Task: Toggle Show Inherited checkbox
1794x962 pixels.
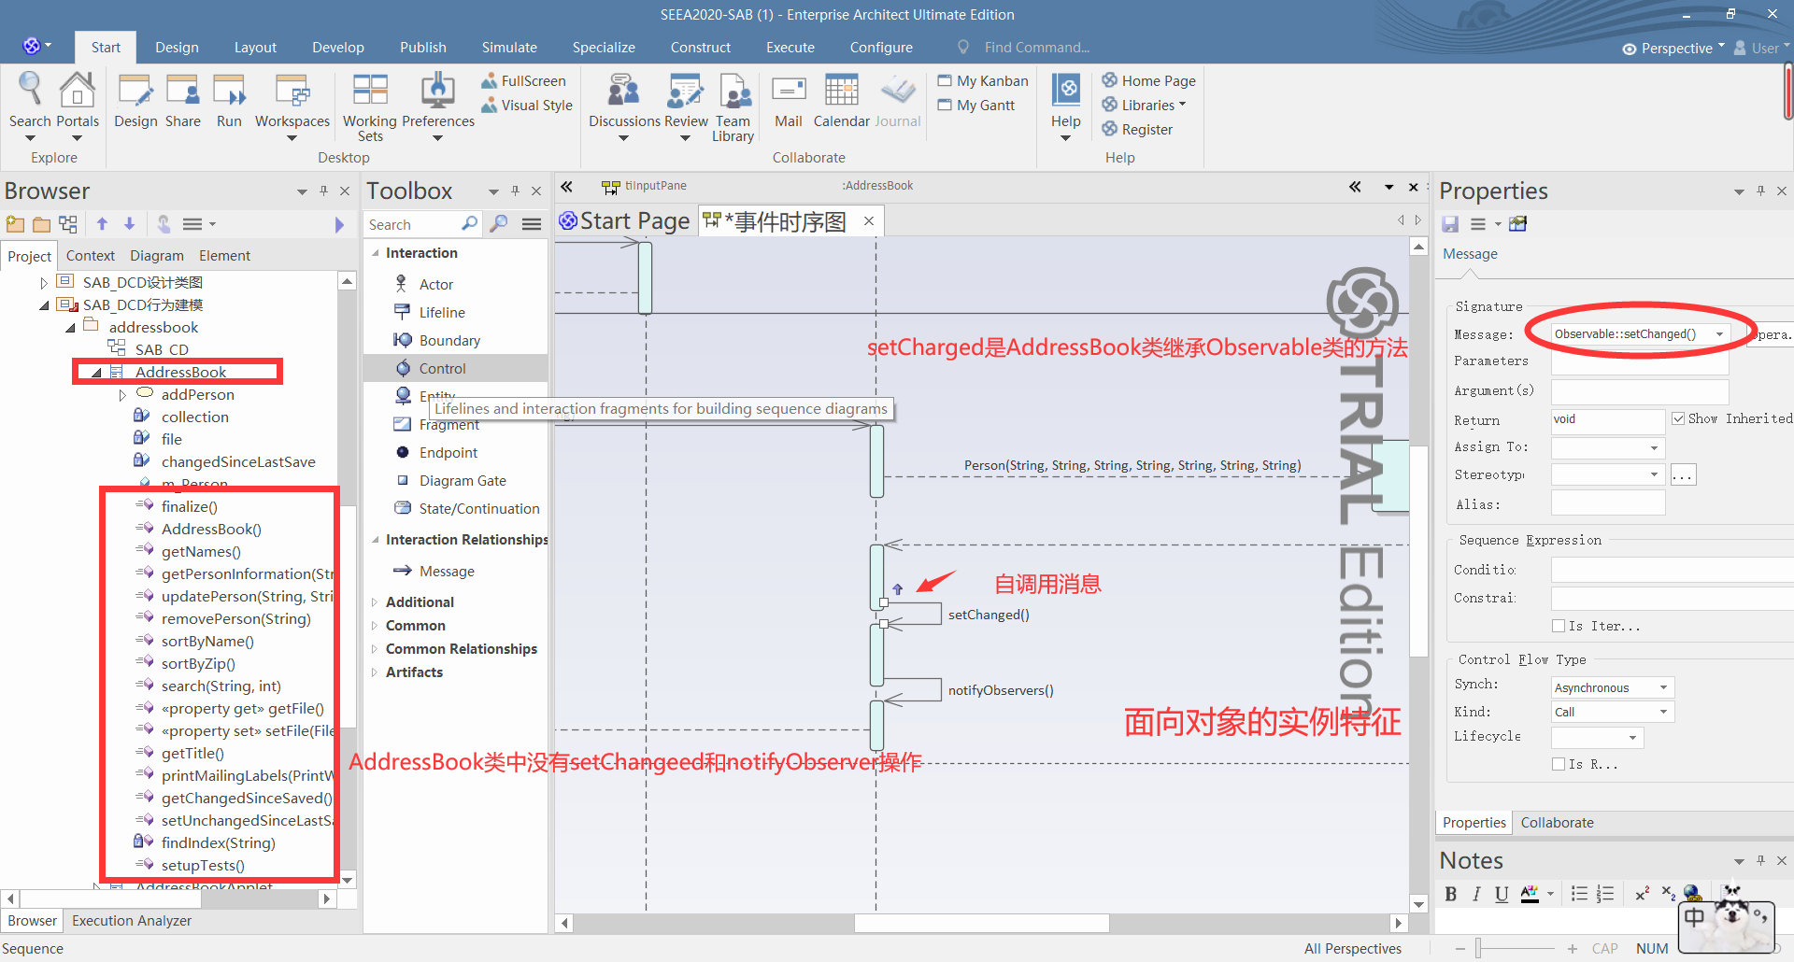Action: pos(1678,418)
